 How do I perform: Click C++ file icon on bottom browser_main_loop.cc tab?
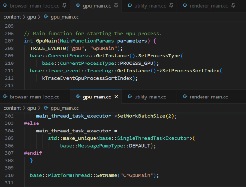point(5,97)
